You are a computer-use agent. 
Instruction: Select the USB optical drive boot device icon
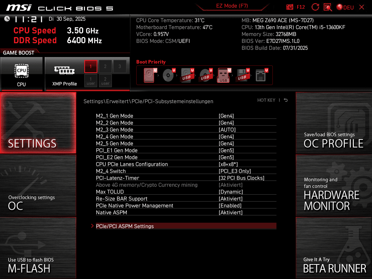(206, 75)
